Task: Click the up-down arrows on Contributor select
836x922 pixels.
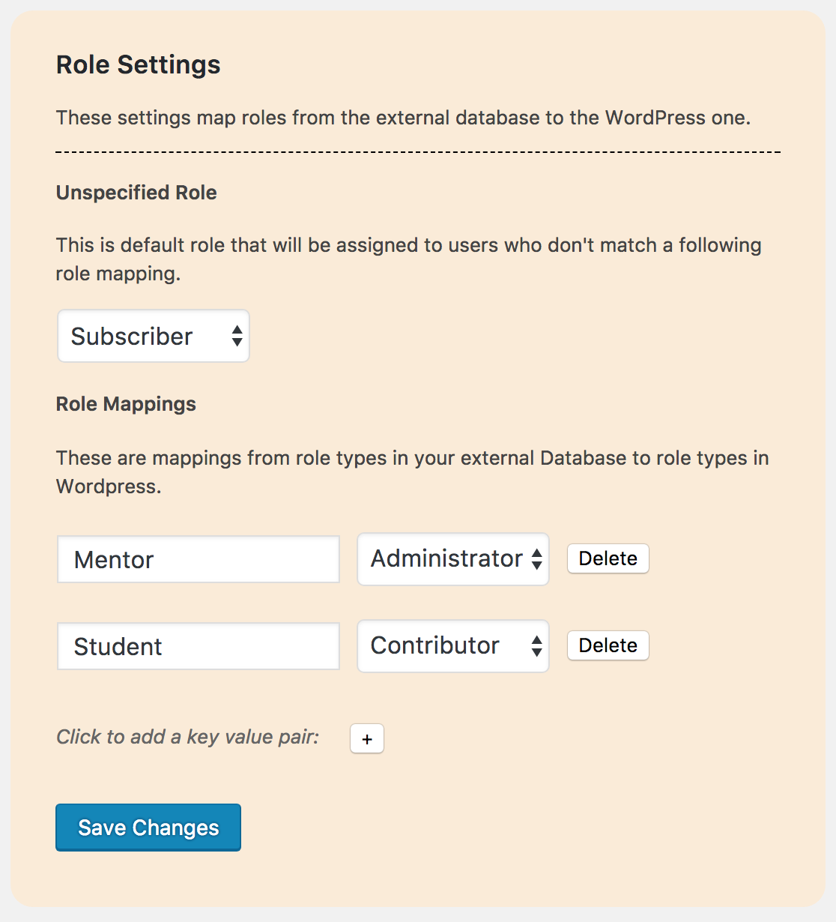Action: 536,646
